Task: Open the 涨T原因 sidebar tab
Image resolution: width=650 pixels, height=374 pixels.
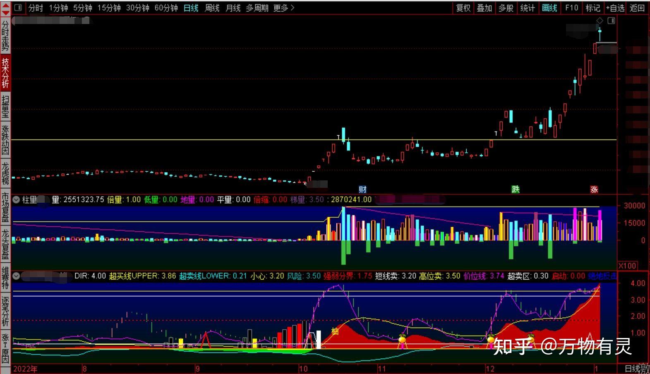Action: point(5,348)
